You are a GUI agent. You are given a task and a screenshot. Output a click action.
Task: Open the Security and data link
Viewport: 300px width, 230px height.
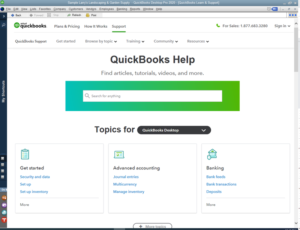point(35,177)
